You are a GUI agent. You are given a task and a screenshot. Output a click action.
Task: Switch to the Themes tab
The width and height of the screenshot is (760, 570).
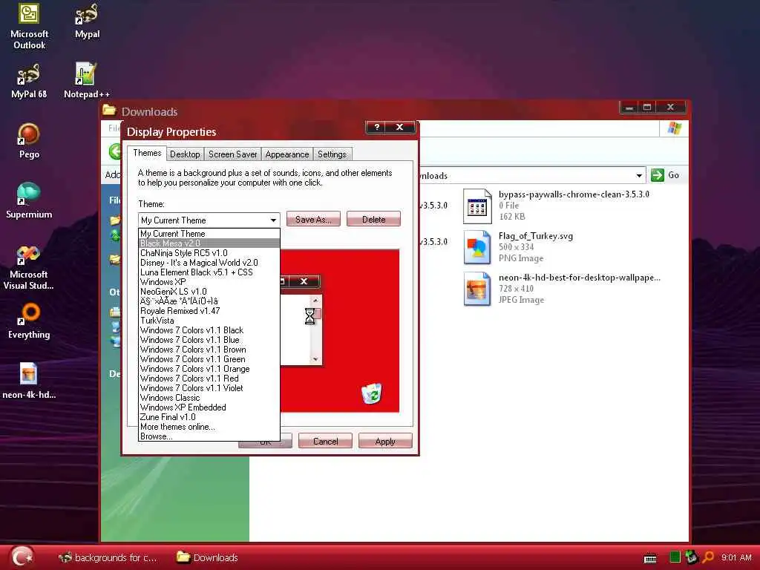tap(147, 153)
